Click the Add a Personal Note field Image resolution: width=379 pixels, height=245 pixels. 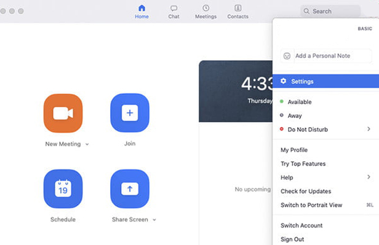coord(326,56)
